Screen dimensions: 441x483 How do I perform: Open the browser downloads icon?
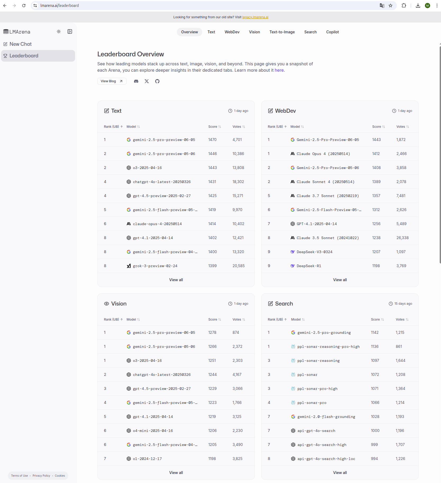point(418,6)
